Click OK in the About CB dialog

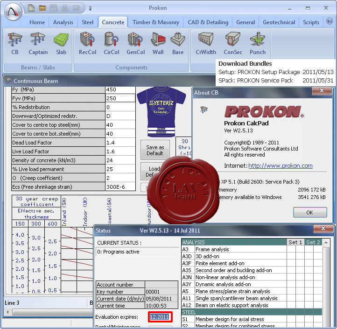[310, 212]
